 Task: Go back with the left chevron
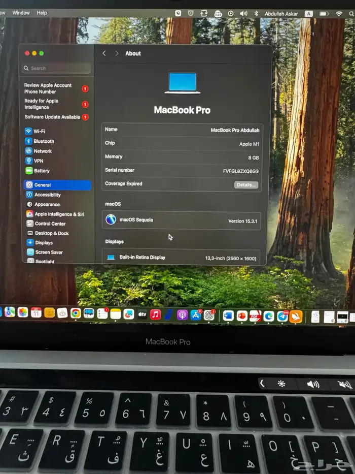(x=104, y=53)
